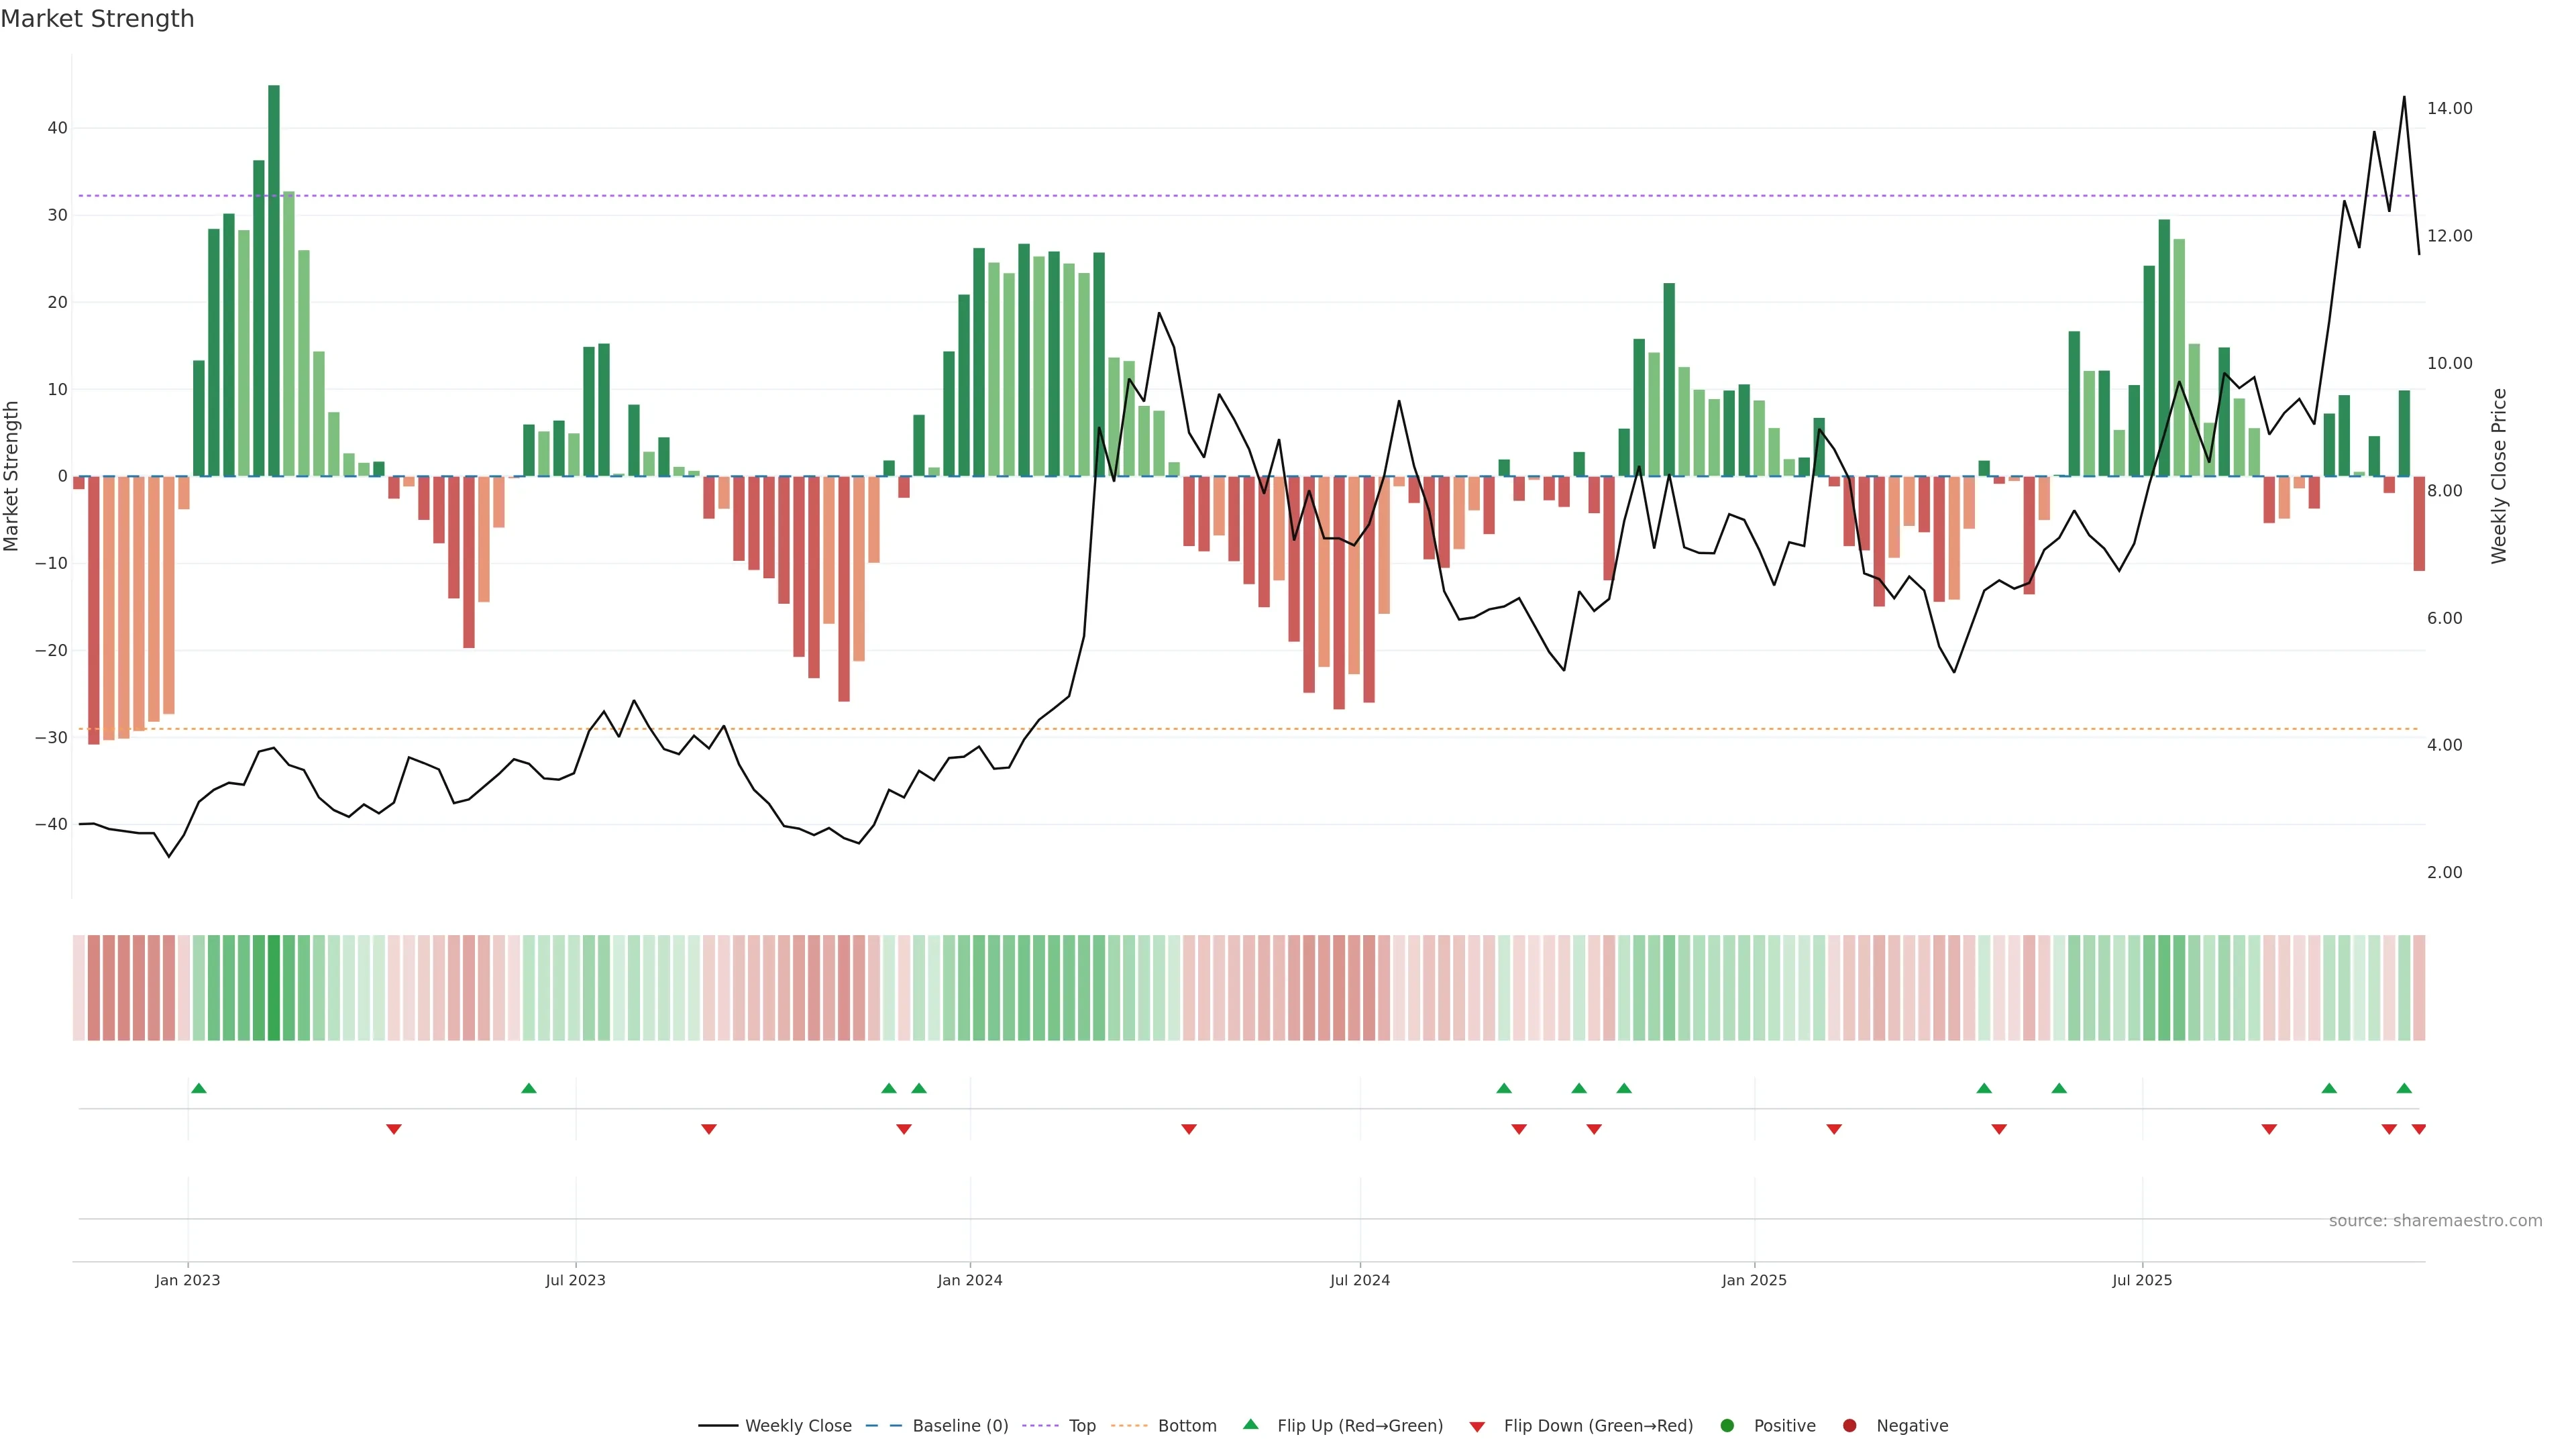Click the source: sharemaestro.com text
Image resolution: width=2576 pixels, height=1449 pixels.
(x=2435, y=1221)
